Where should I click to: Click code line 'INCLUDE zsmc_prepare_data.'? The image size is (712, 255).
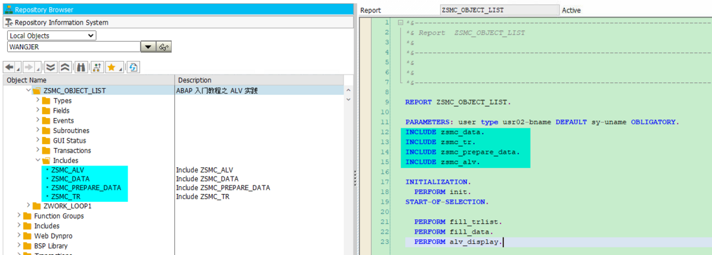pos(462,152)
